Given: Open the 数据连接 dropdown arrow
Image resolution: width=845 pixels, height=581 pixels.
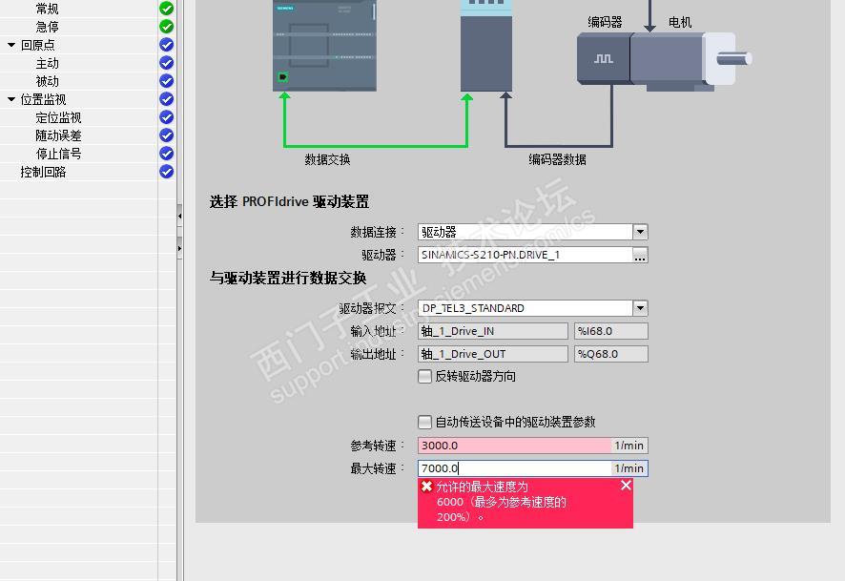Looking at the screenshot, I should (640, 232).
